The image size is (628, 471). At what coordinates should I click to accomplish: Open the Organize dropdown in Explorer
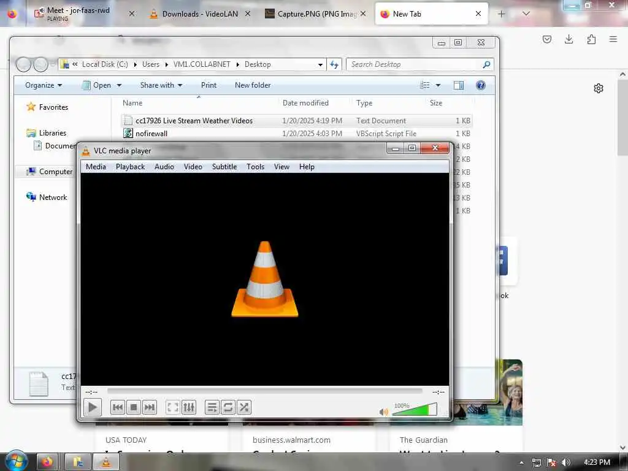(x=44, y=85)
